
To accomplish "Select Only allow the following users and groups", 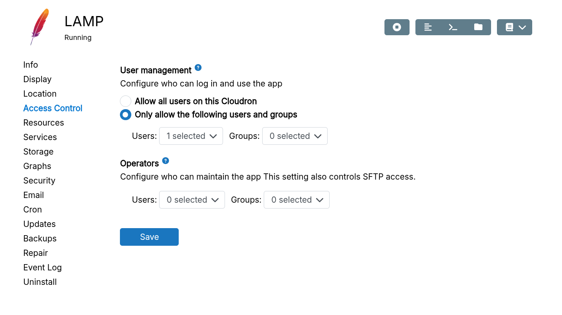I will (125, 115).
